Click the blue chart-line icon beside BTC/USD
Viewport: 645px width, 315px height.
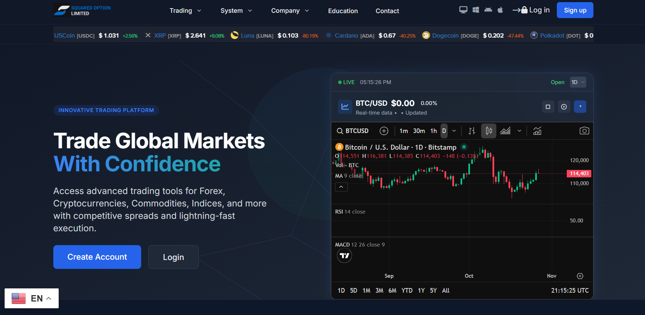coord(345,107)
